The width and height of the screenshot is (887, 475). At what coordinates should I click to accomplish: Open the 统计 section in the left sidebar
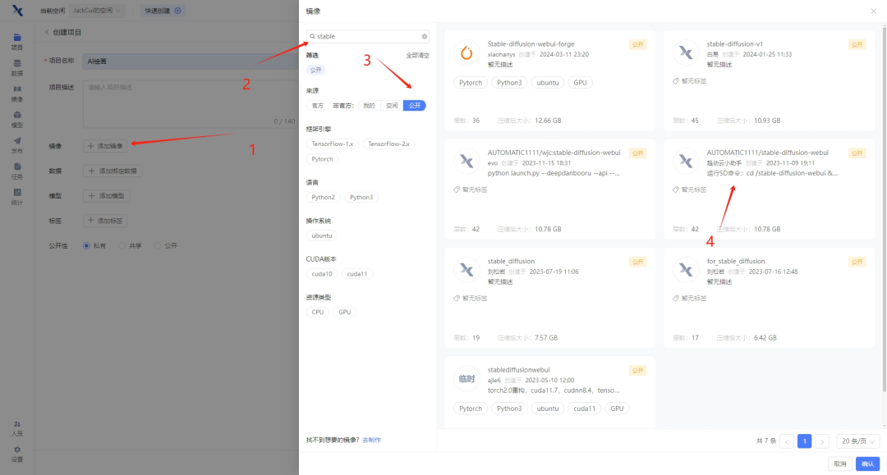coord(17,197)
